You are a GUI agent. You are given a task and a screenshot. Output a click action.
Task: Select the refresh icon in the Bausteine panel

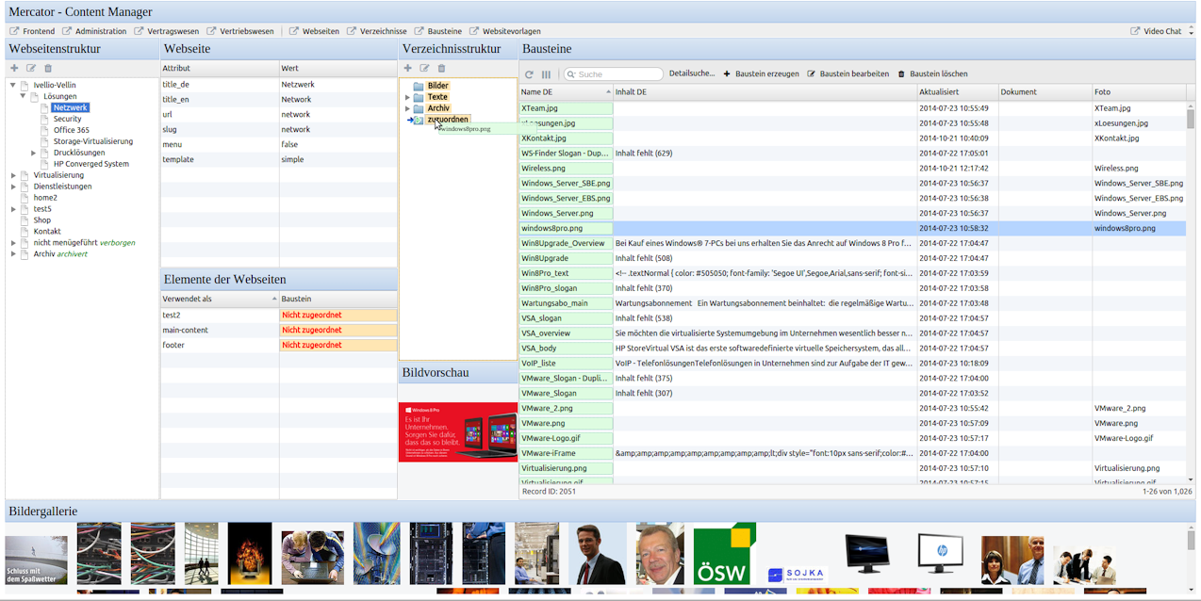point(528,73)
